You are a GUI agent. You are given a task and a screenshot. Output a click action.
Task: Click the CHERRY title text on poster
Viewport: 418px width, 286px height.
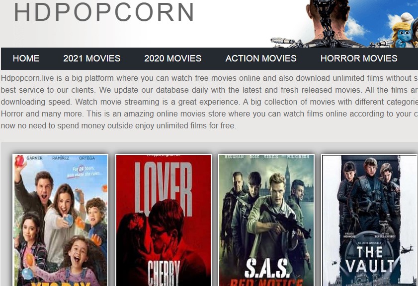pos(164,273)
